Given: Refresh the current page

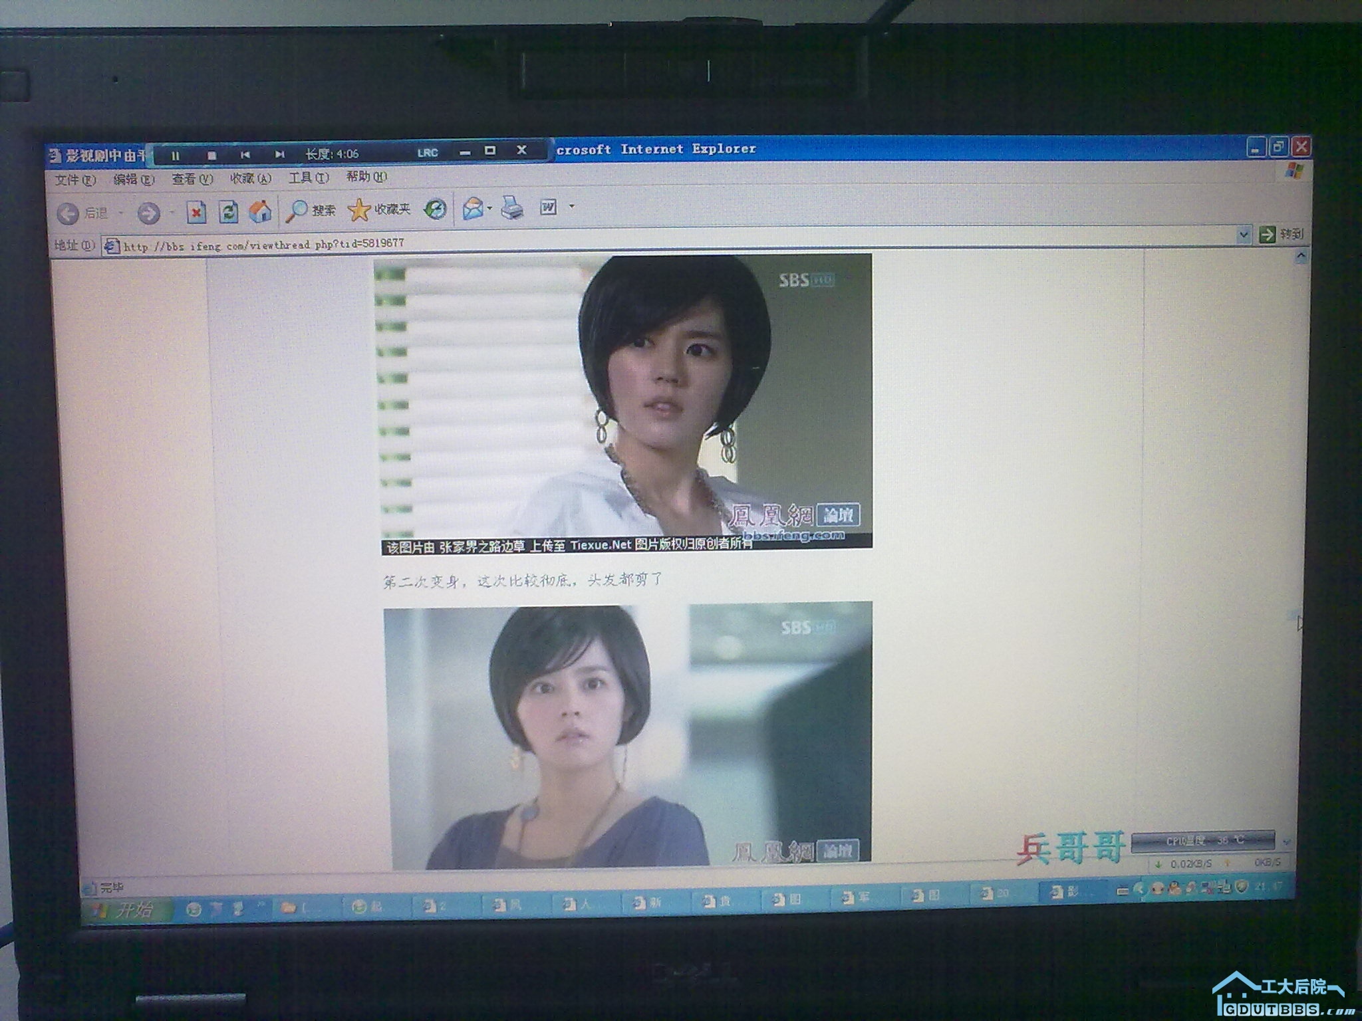Looking at the screenshot, I should click(228, 211).
